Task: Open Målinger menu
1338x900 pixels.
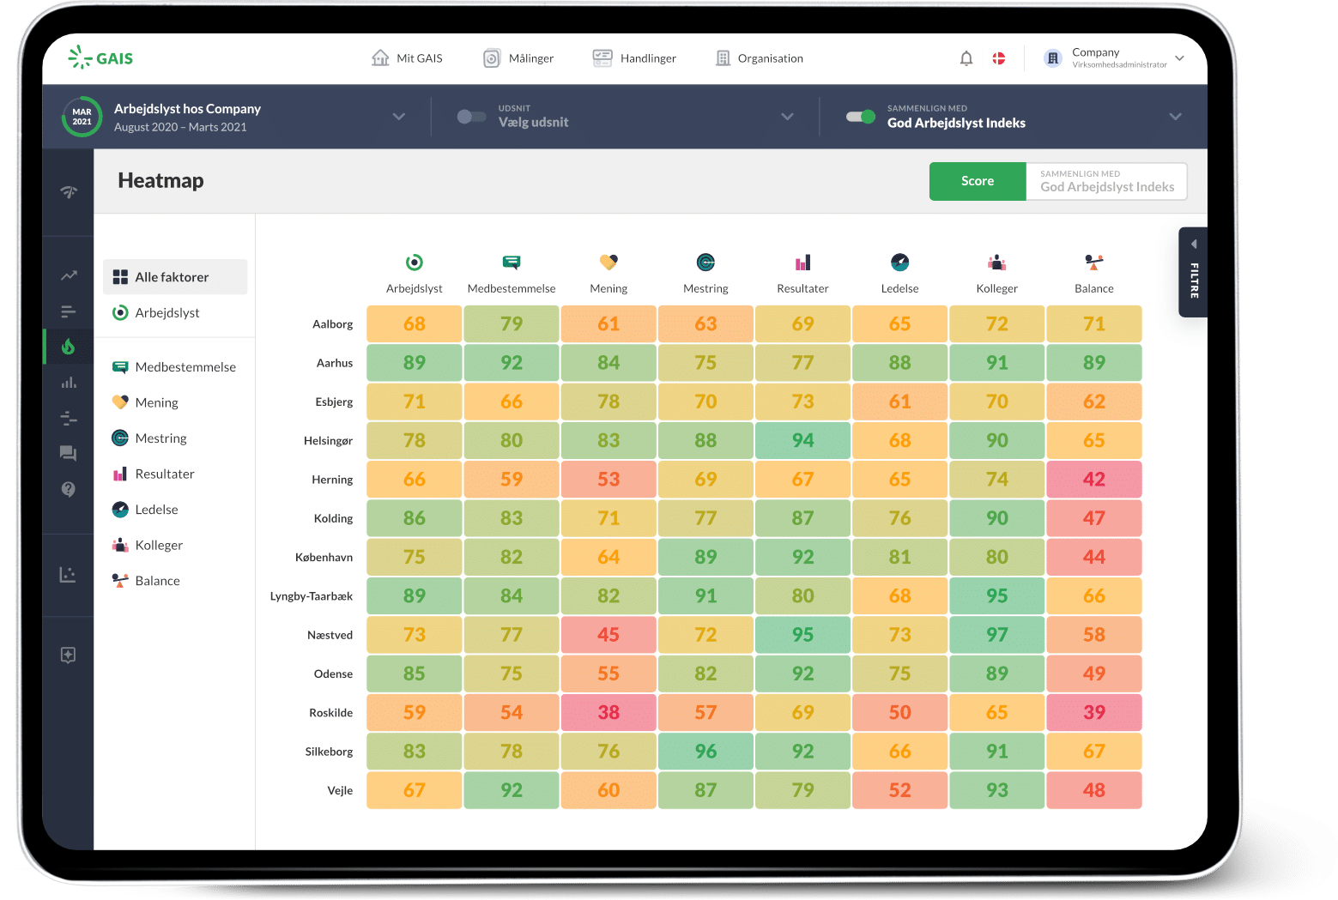Action: 518,58
